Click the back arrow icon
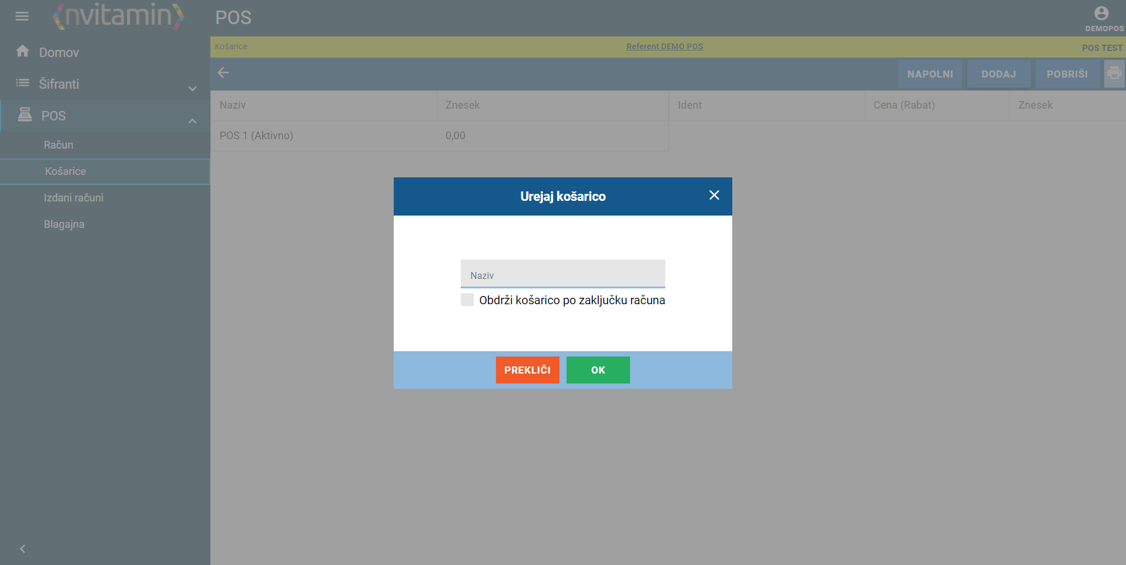Image resolution: width=1126 pixels, height=565 pixels. point(223,73)
